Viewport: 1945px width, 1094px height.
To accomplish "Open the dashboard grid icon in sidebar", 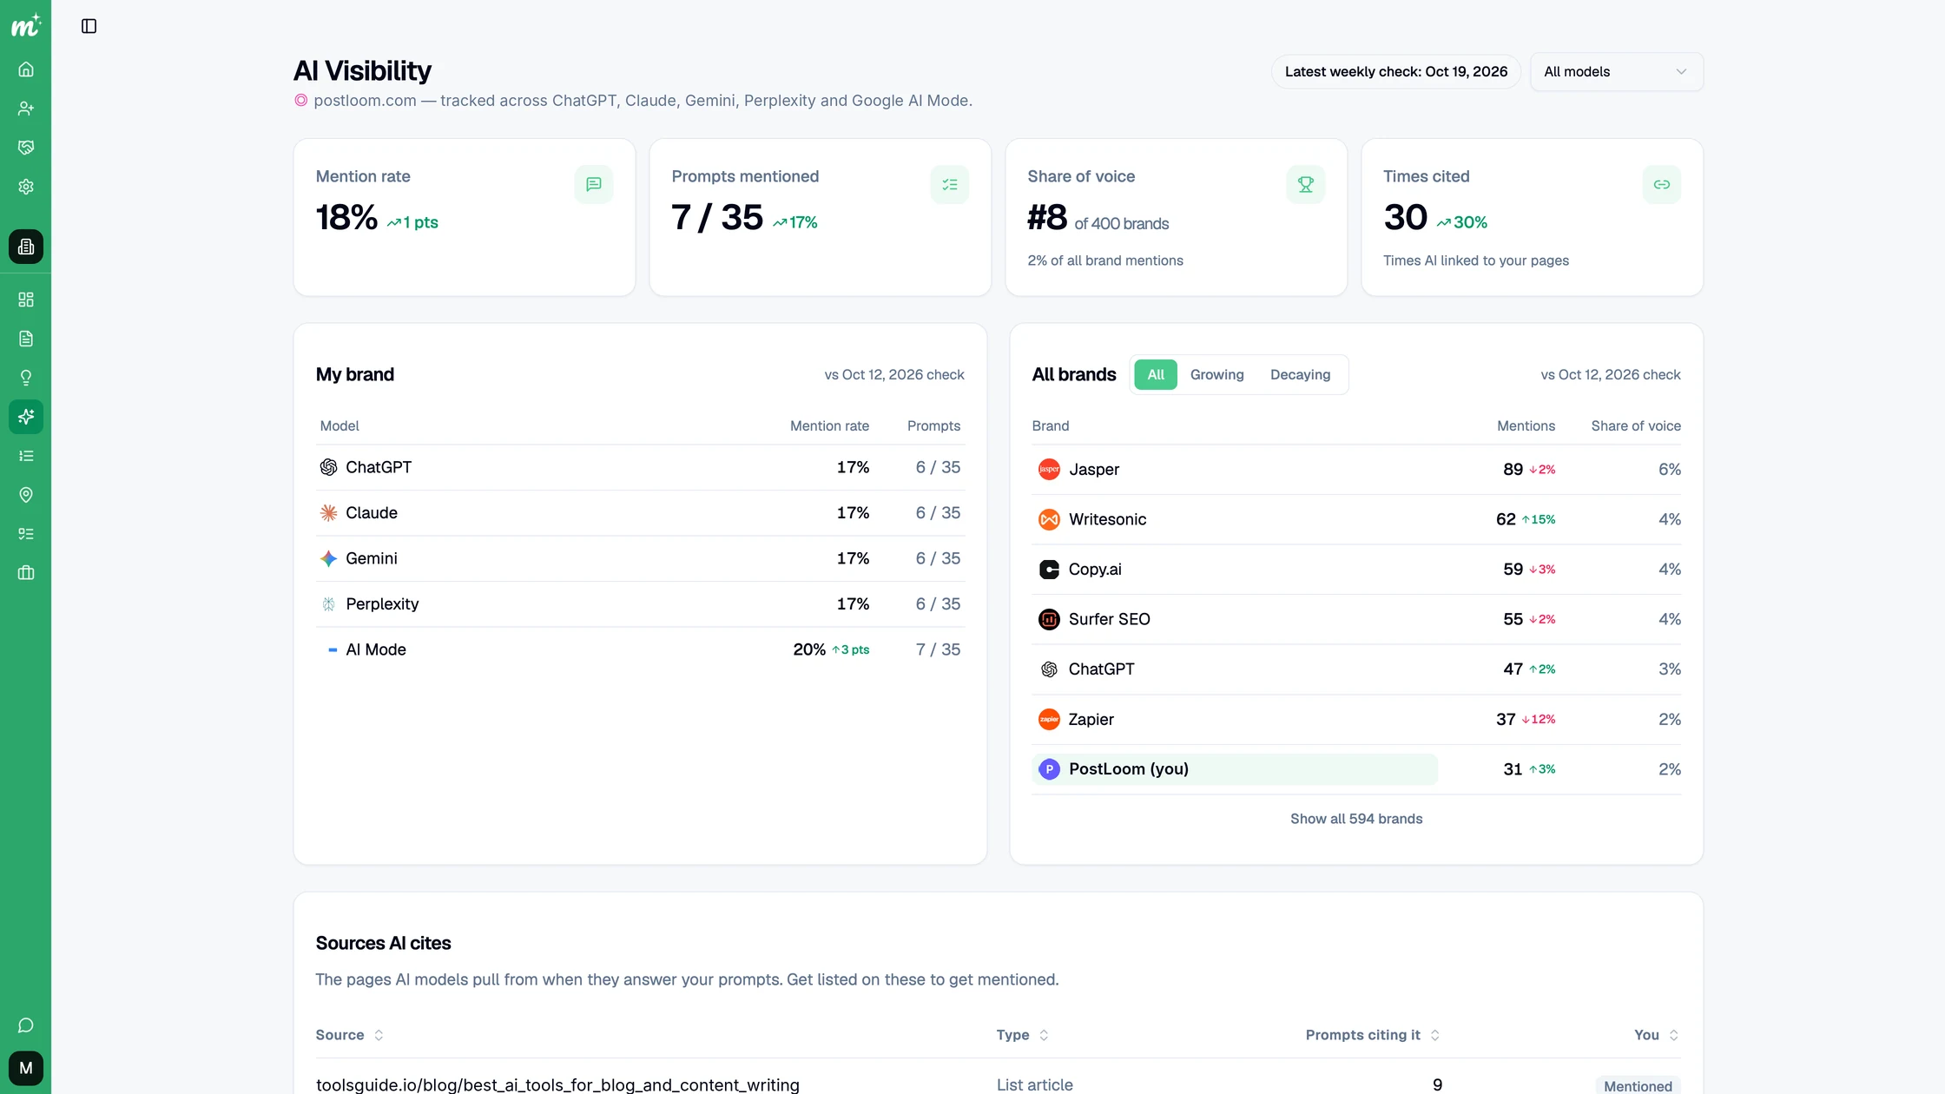I will 26,300.
